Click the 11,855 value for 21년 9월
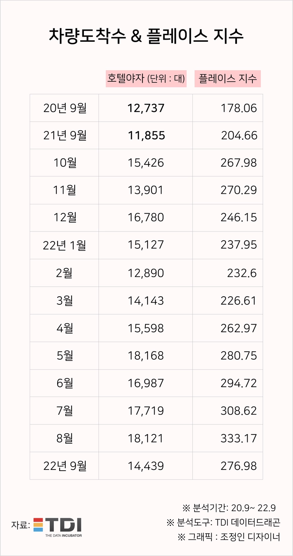The height and width of the screenshot is (556, 293). tap(146, 136)
